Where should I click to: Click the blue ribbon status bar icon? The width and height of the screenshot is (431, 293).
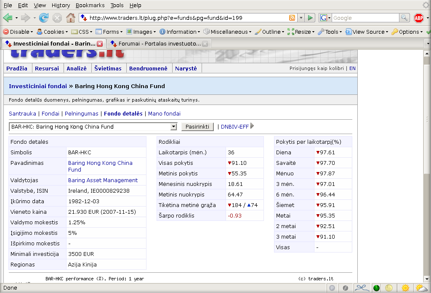tap(362, 288)
